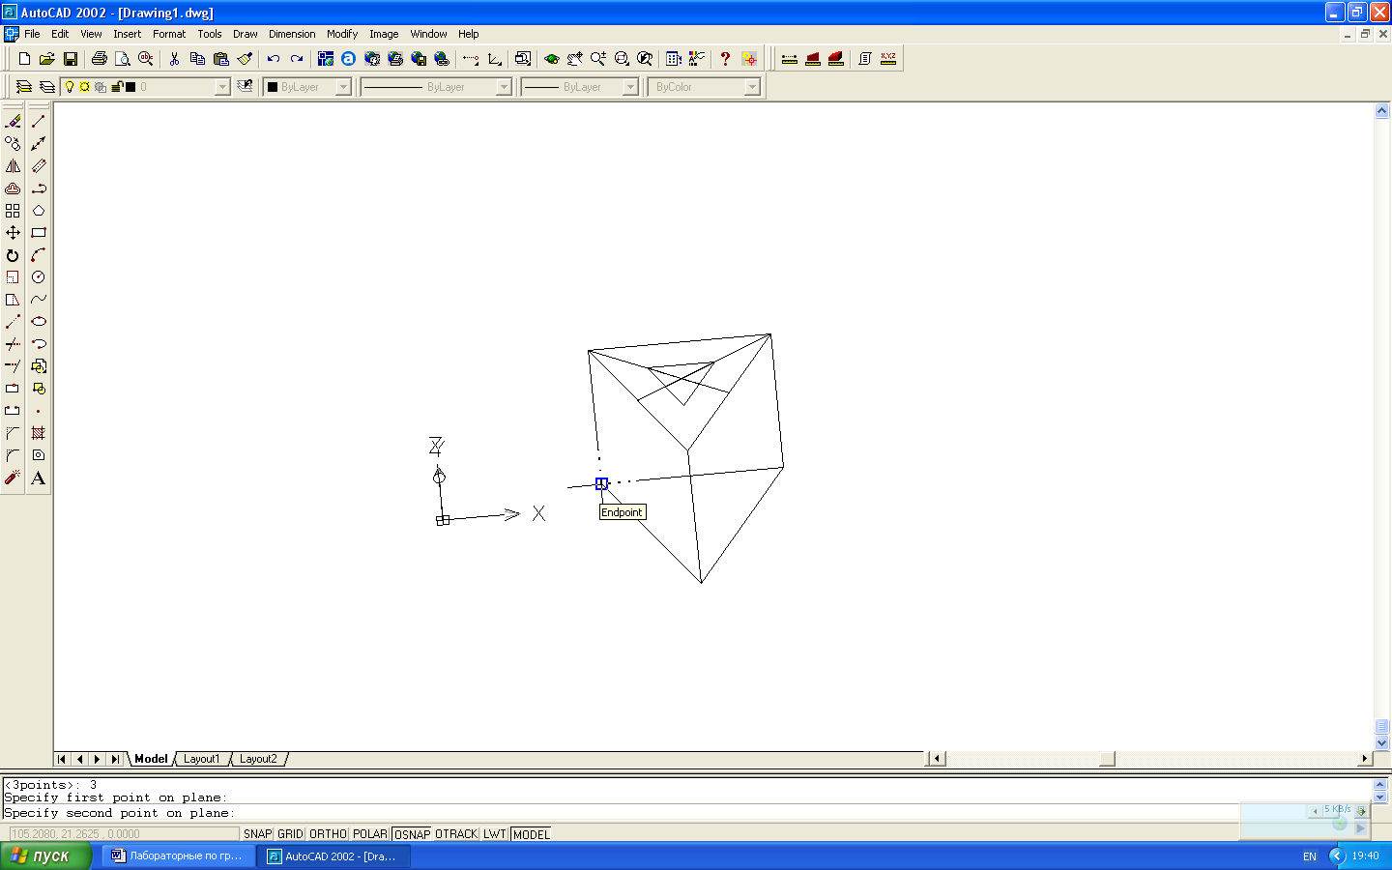
Task: Select the Line draw tool
Action: pos(39,122)
